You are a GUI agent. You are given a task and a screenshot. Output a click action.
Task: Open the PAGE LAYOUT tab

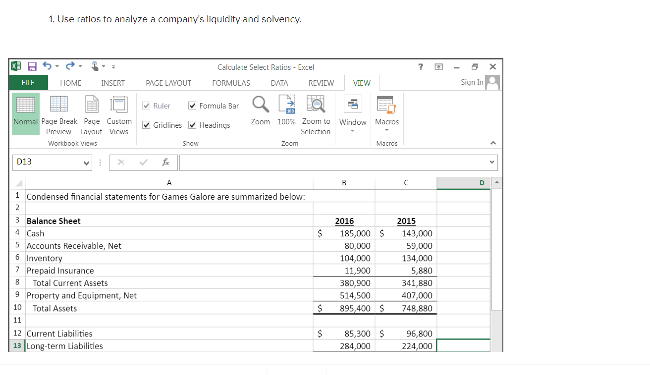coord(168,83)
